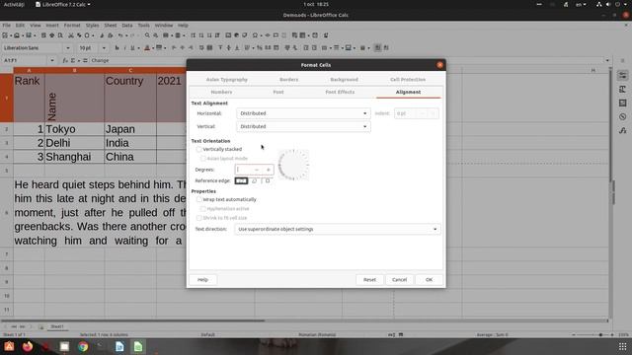Click the Undo arrow icon
The height and width of the screenshot is (355, 632).
click(120, 35)
